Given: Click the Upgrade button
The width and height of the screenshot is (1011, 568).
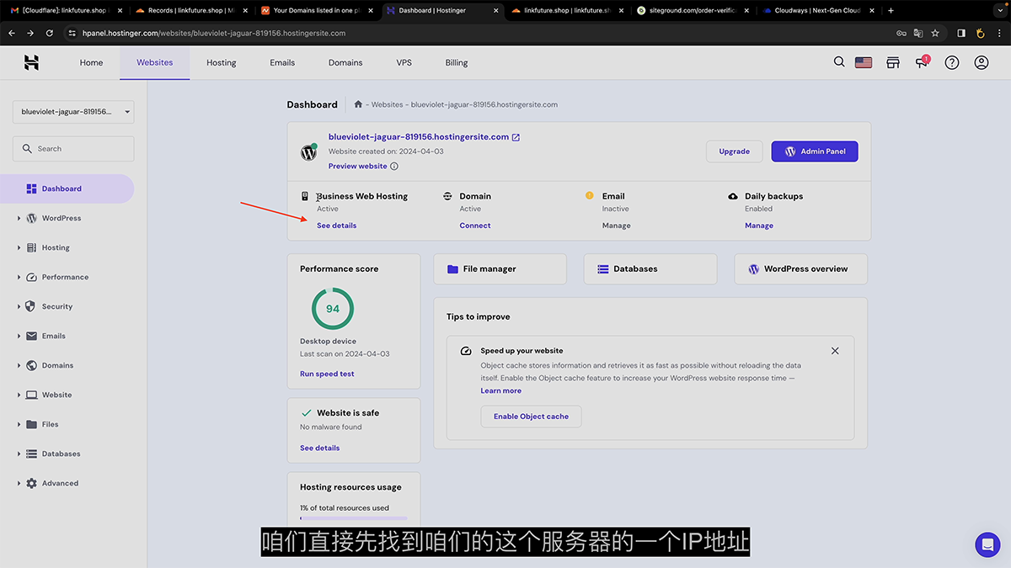Looking at the screenshot, I should pyautogui.click(x=735, y=151).
